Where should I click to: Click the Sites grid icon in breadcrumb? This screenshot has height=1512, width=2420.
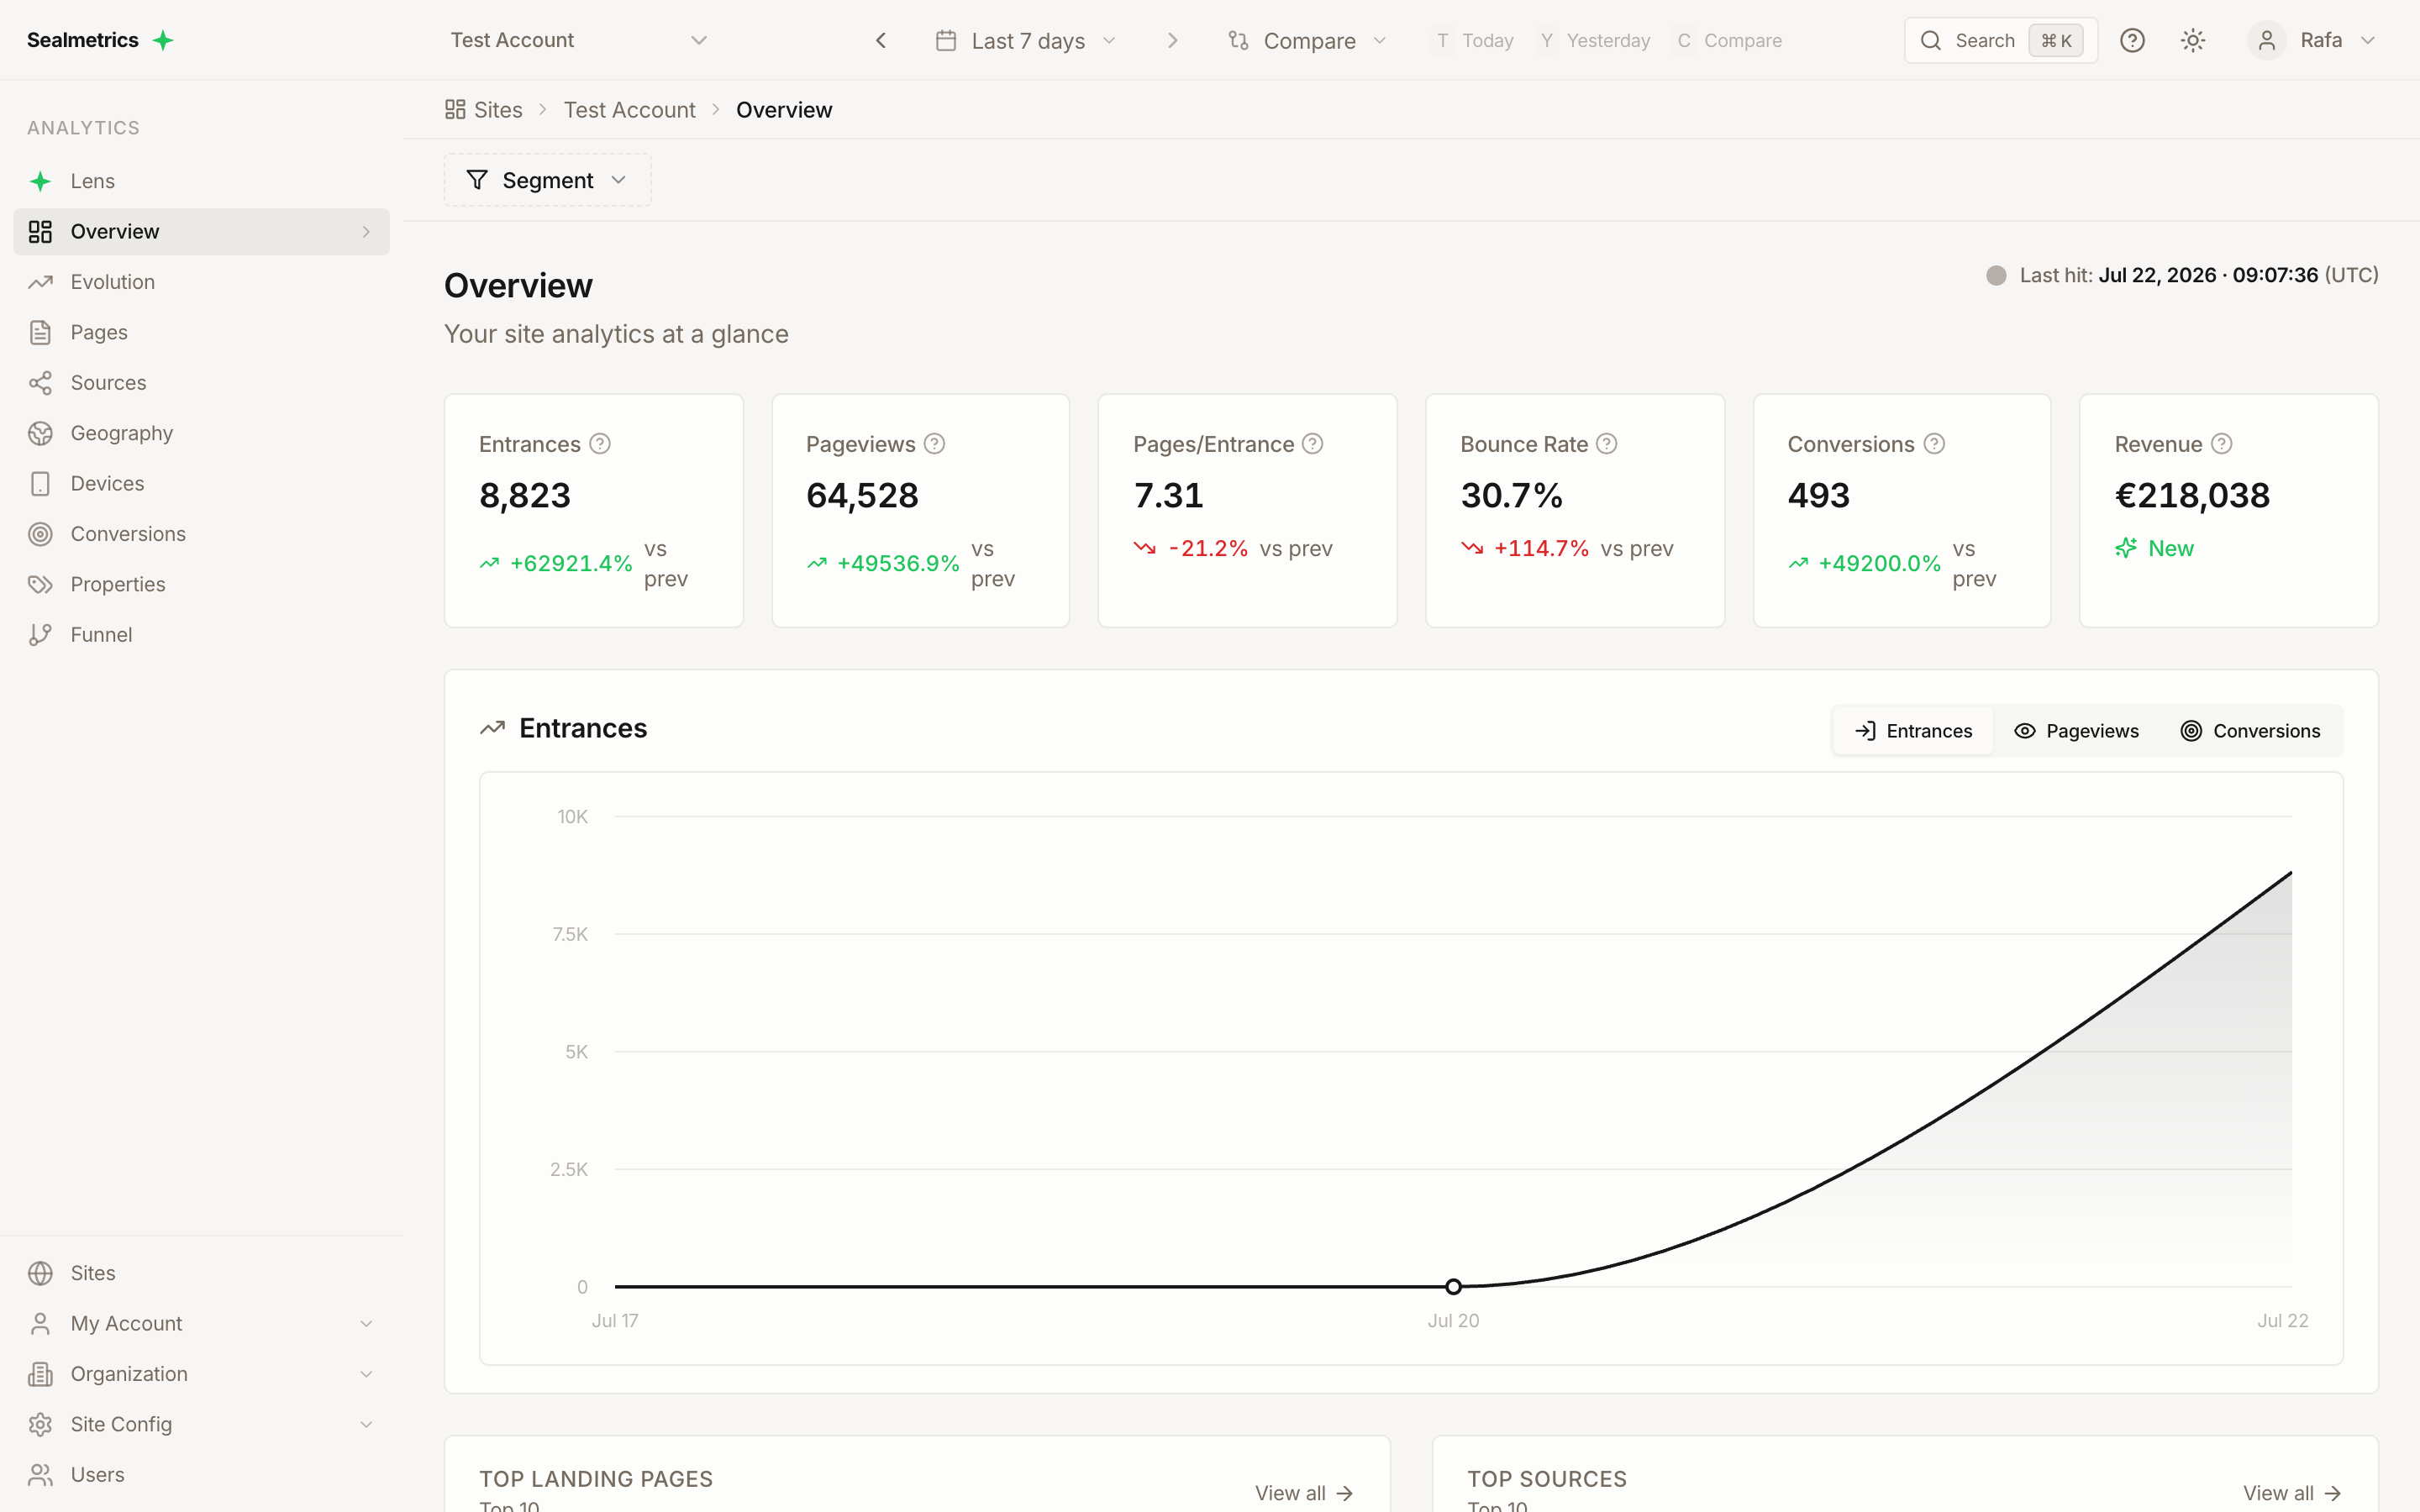coord(455,109)
